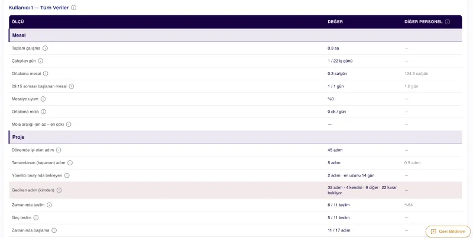This screenshot has height=238, width=473.
Task: Show info for Mola aralığı row
Action: [69, 124]
